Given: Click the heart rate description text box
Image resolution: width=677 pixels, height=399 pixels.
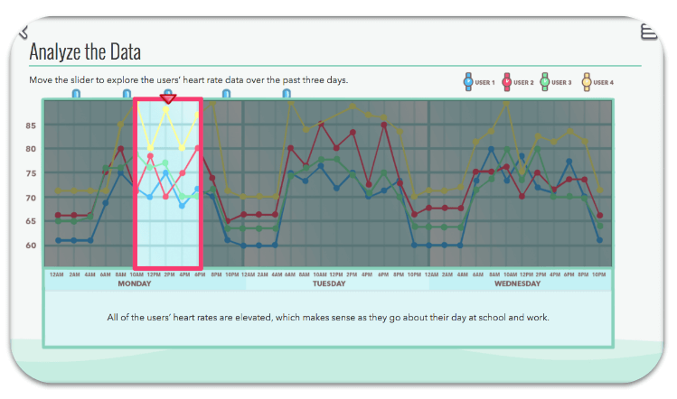Looking at the screenshot, I should point(328,318).
